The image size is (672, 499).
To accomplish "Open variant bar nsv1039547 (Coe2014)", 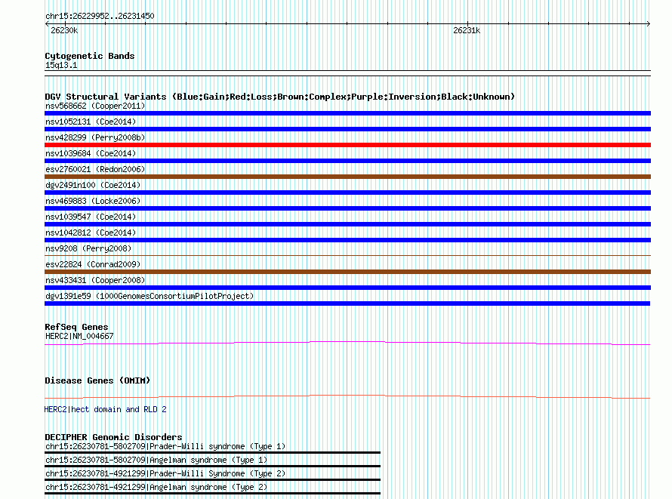I will point(347,224).
